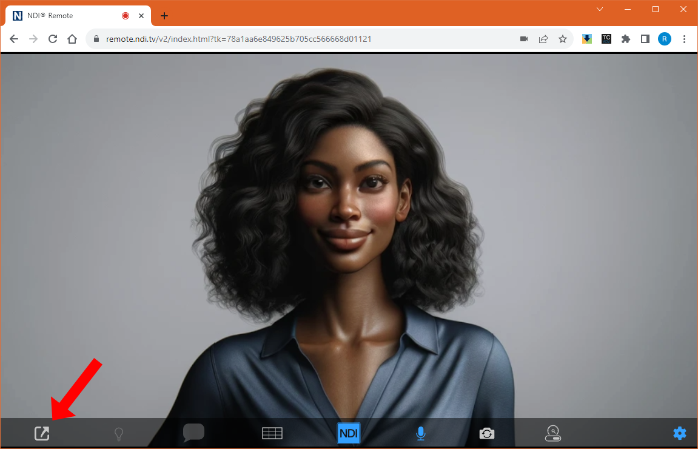
Task: Toggle the blue NDI output button
Action: [x=349, y=433]
